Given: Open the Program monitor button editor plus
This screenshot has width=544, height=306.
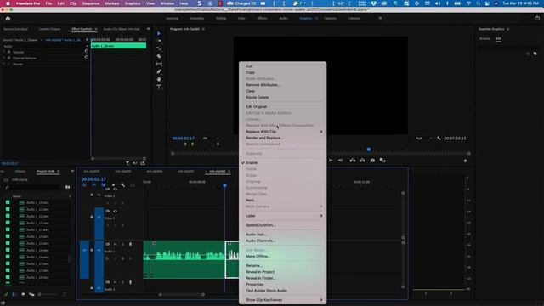Looking at the screenshot, I should tap(465, 161).
